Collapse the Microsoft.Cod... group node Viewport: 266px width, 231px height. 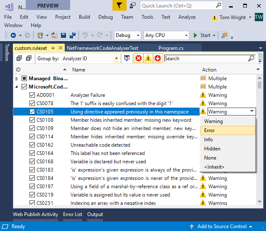[x=17, y=87]
